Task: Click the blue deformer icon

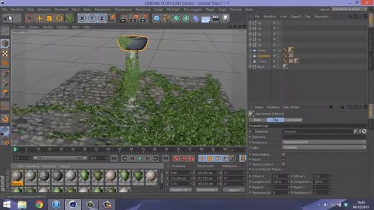Action: point(196,18)
